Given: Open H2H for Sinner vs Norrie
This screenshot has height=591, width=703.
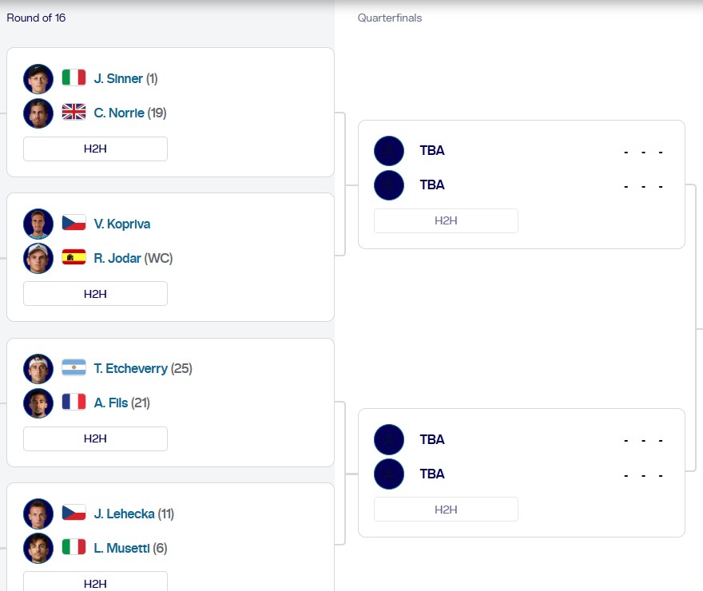Looking at the screenshot, I should click(x=95, y=149).
